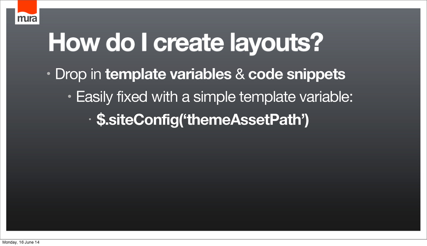Click the bullet dot before '$.siteConfig'
427x246 pixels.
tap(90, 119)
